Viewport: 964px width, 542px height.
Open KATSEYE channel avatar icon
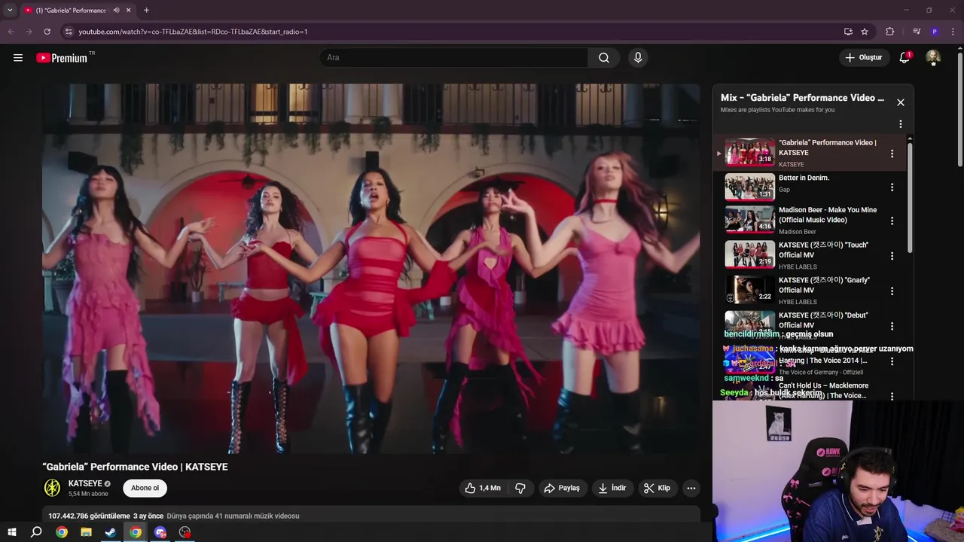pos(52,488)
